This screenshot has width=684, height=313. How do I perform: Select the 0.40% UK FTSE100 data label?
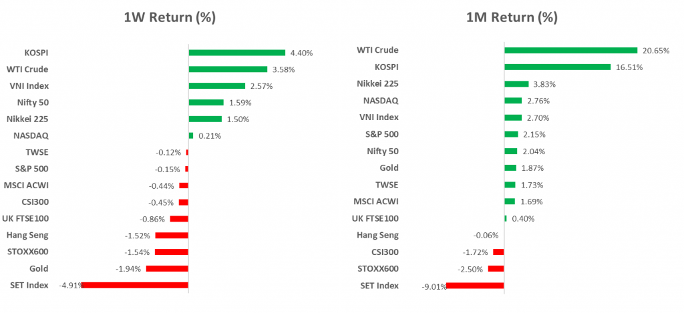522,219
